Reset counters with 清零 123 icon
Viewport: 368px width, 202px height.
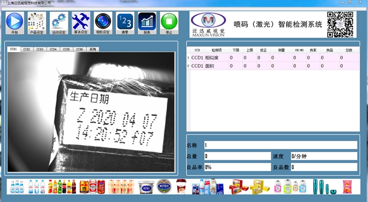125,23
